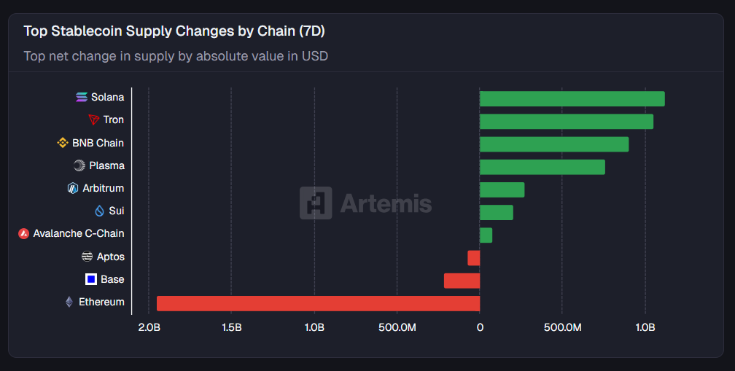Click the Avalanche C-Chain red logo icon
Image resolution: width=735 pixels, height=371 pixels.
24,233
